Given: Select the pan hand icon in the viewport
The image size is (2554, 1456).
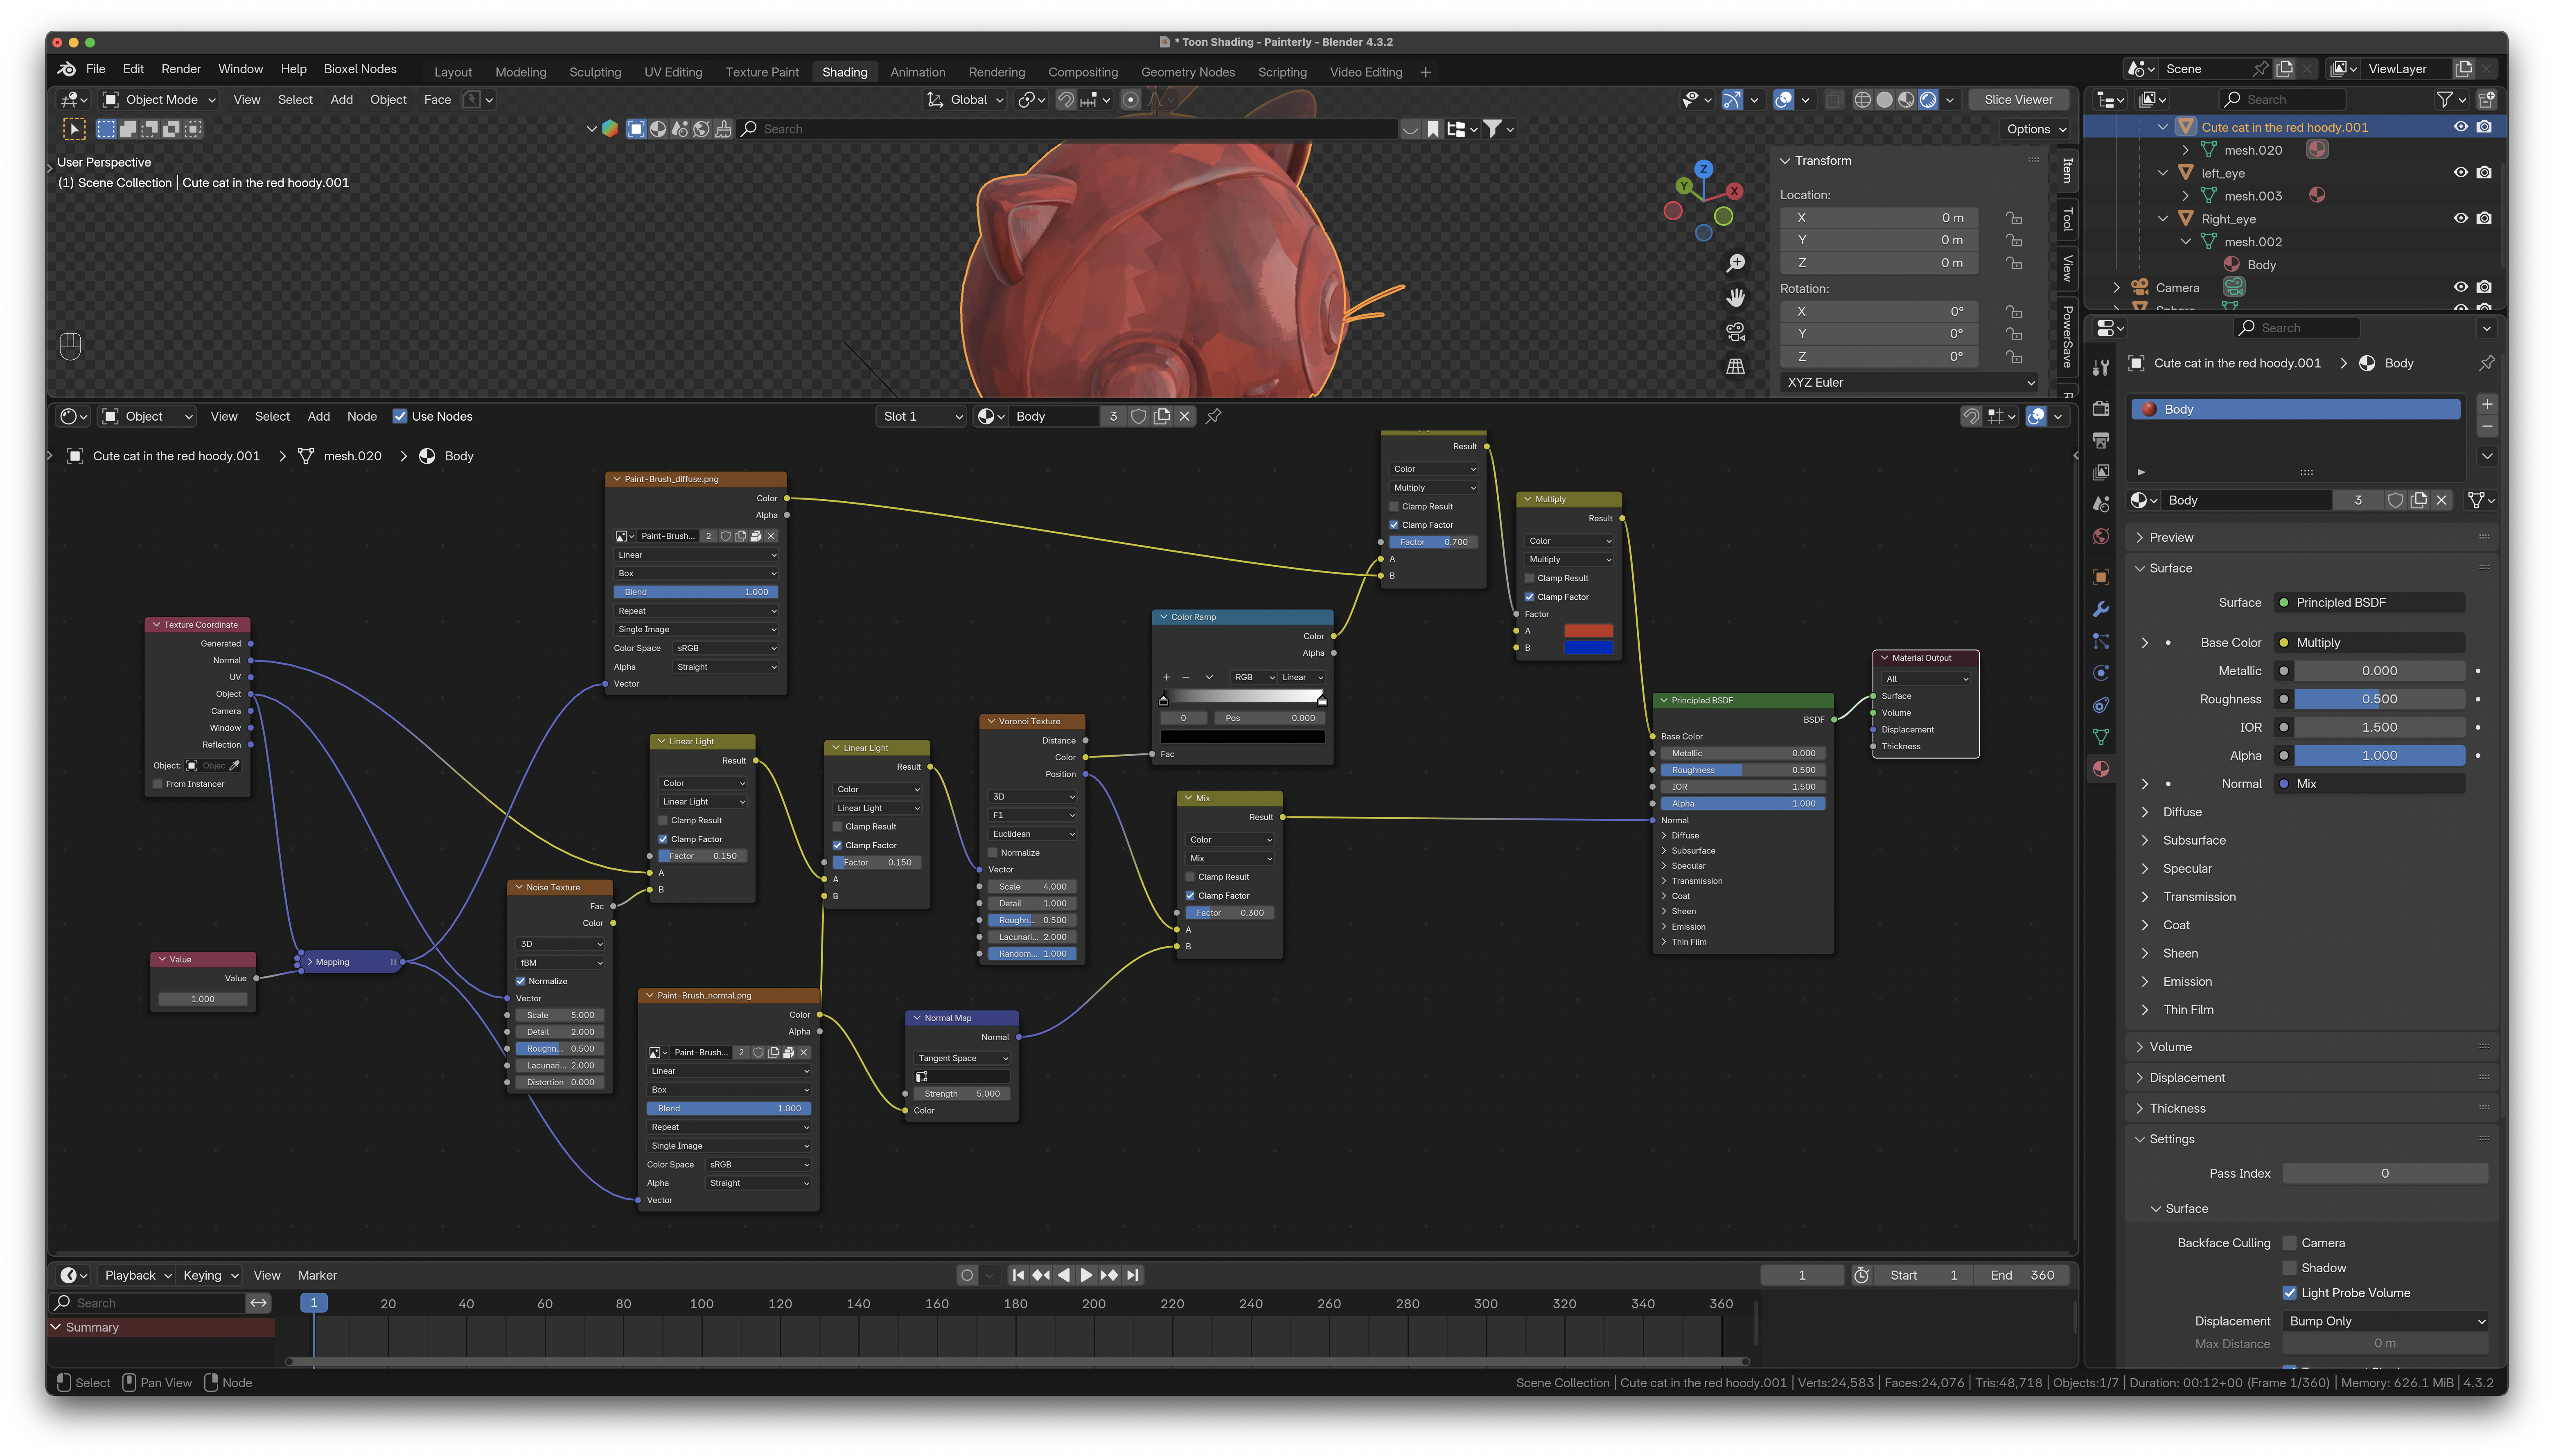Looking at the screenshot, I should 1736,298.
